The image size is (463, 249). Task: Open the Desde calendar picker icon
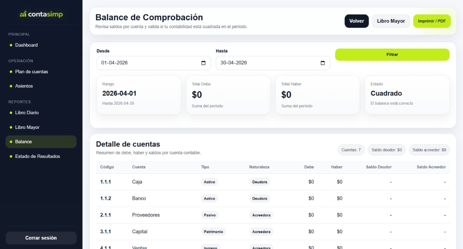203,63
